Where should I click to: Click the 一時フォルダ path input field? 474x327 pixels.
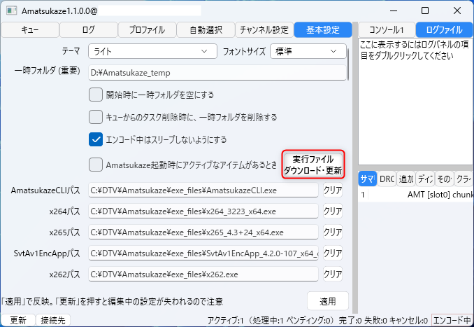217,73
